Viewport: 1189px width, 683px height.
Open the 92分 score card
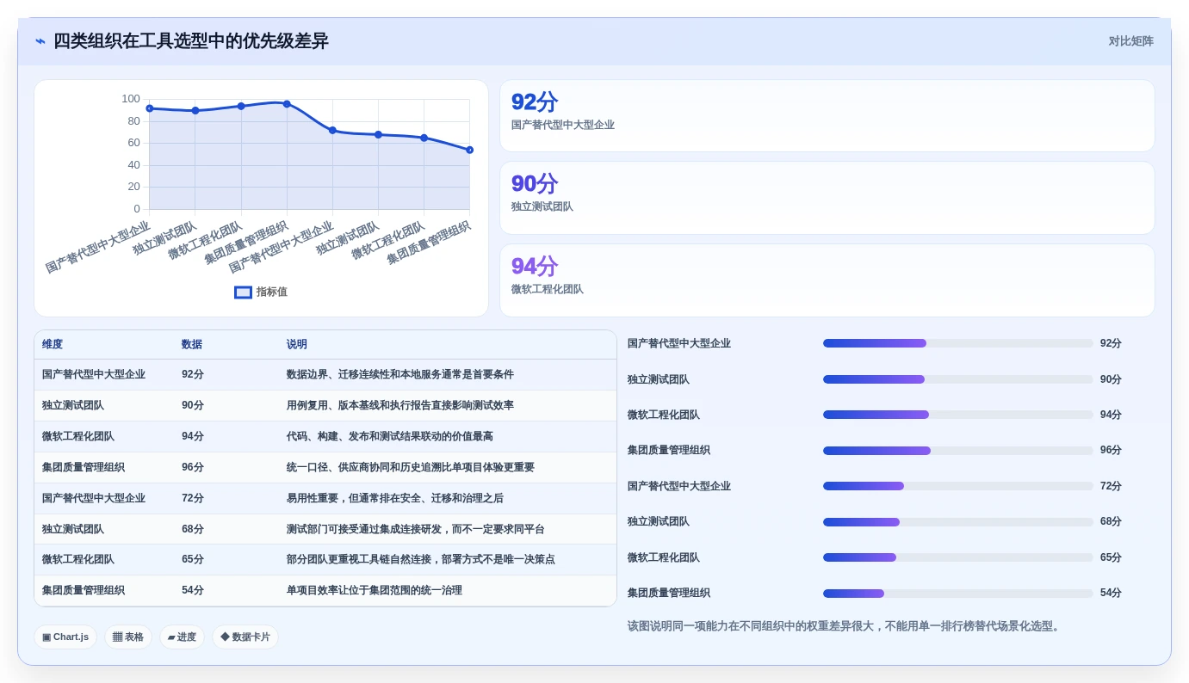coord(827,116)
